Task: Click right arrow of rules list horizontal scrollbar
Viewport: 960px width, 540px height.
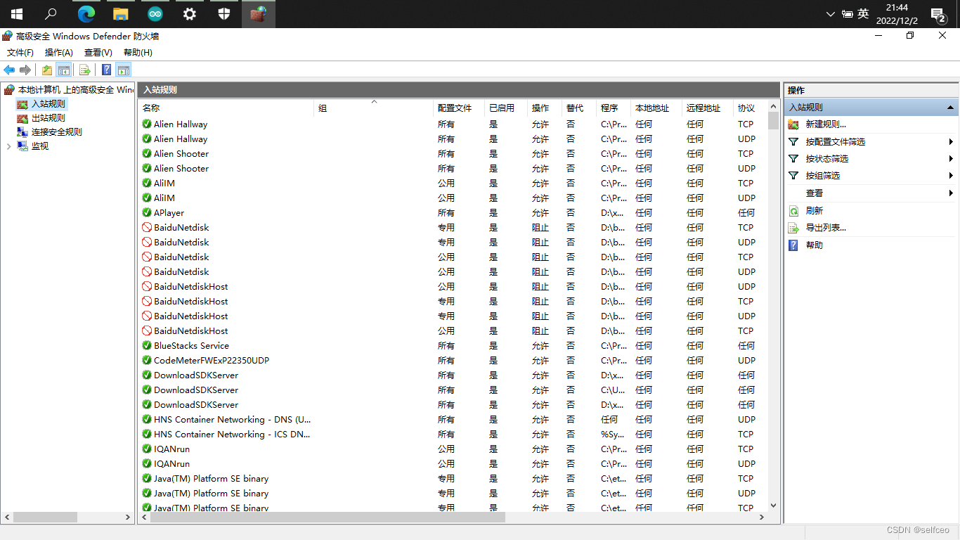Action: 761,517
